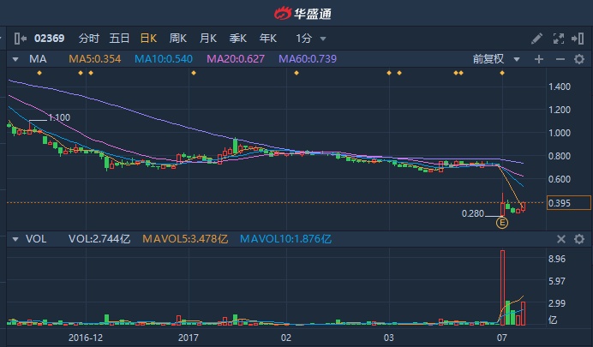Select the 年K yearly candlestick tab
This screenshot has width=593, height=347.
(267, 39)
